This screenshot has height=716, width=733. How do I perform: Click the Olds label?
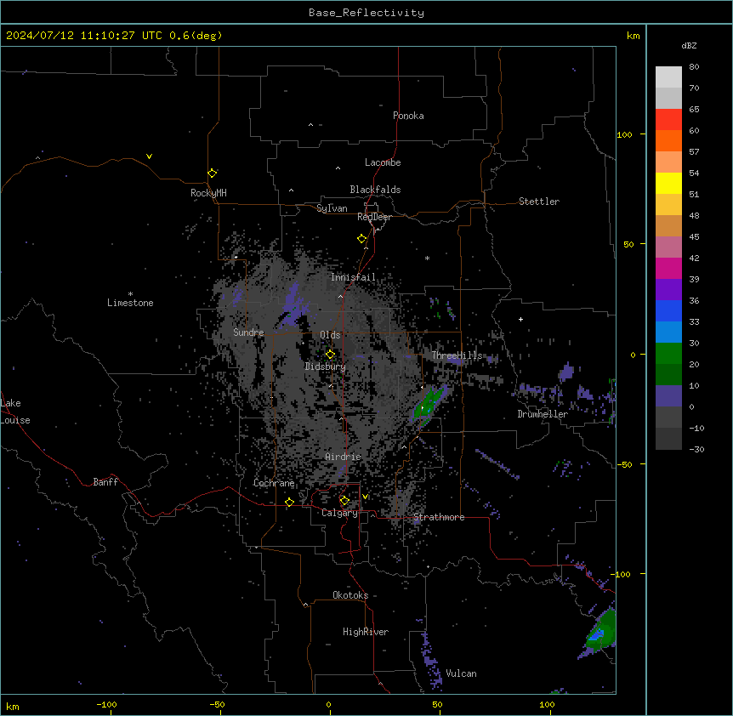click(330, 335)
